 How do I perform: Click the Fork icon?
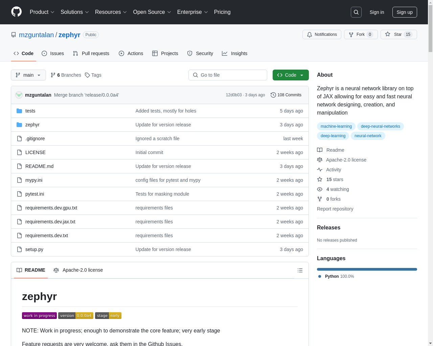click(x=351, y=34)
